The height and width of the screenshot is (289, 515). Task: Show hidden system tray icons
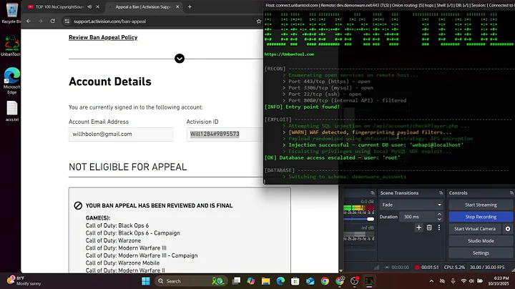click(x=431, y=281)
